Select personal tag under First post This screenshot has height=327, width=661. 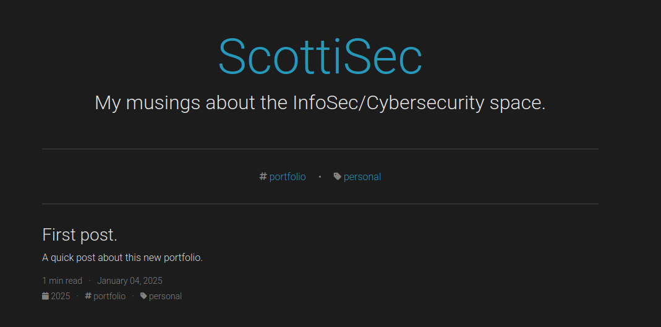pos(165,296)
